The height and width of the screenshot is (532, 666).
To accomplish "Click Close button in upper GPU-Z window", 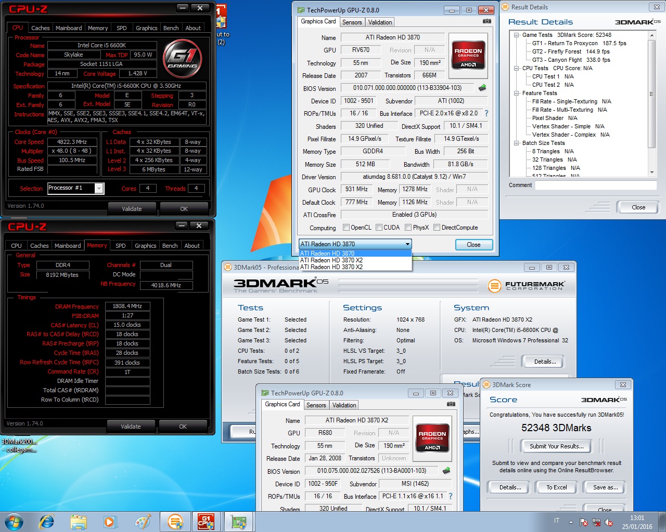I will (x=473, y=245).
